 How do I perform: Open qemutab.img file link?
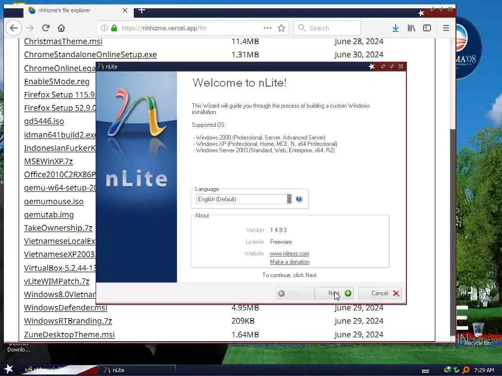[x=49, y=215]
